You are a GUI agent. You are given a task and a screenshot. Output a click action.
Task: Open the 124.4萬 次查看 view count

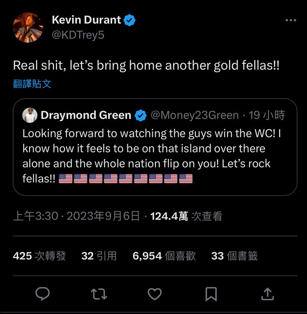(x=186, y=216)
